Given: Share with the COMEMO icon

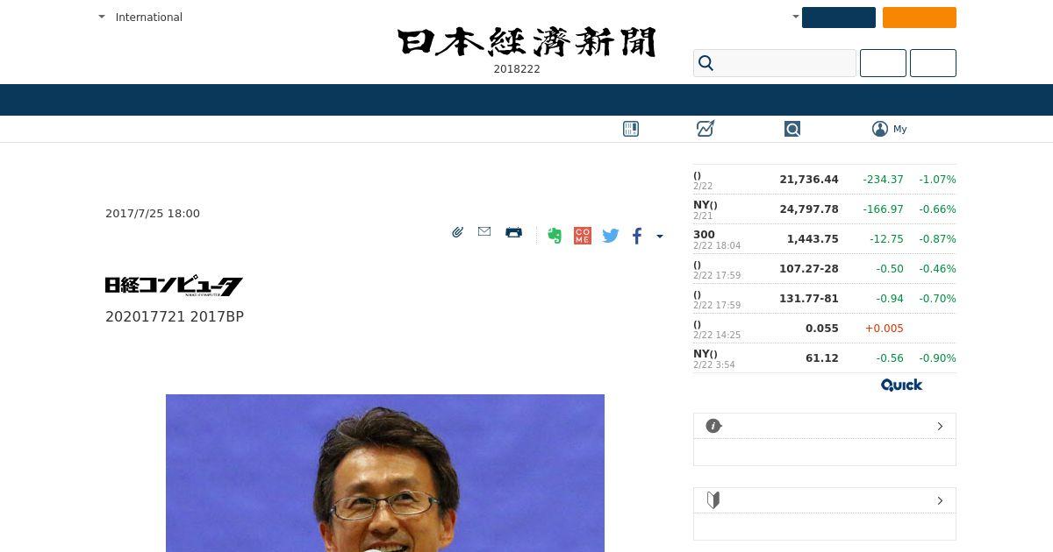Looking at the screenshot, I should pos(583,236).
